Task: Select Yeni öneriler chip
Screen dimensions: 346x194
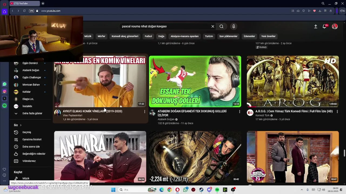Action: tap(268, 36)
